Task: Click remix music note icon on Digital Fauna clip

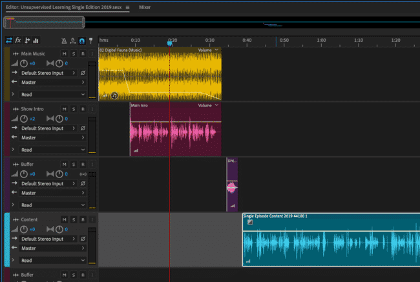Action: pyautogui.click(x=114, y=96)
